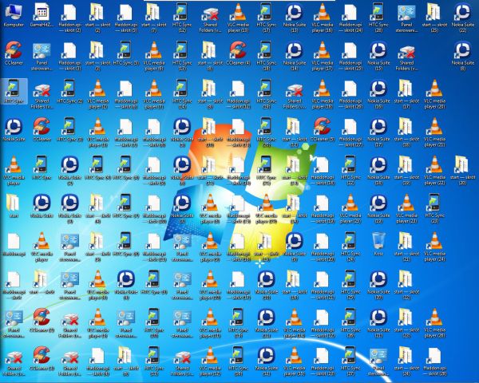This screenshot has height=383, width=479.
Task: Click the highlighted HTC Sync icon
Action: tap(14, 92)
